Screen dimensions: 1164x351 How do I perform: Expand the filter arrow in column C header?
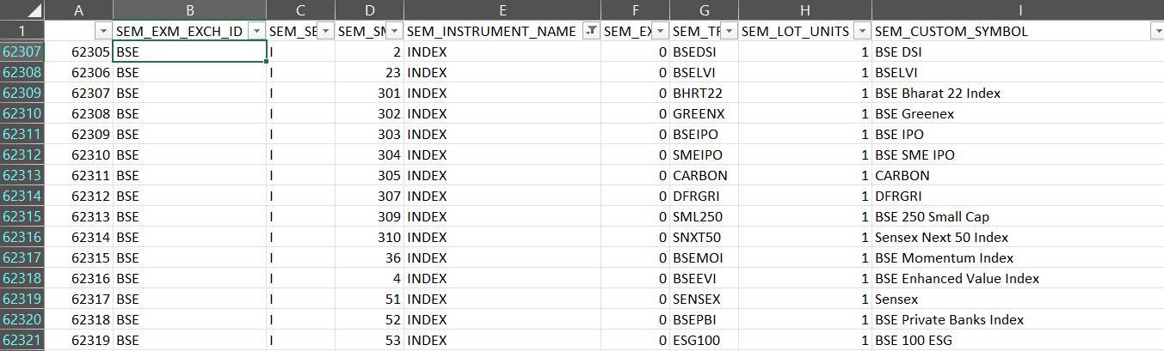[x=325, y=31]
